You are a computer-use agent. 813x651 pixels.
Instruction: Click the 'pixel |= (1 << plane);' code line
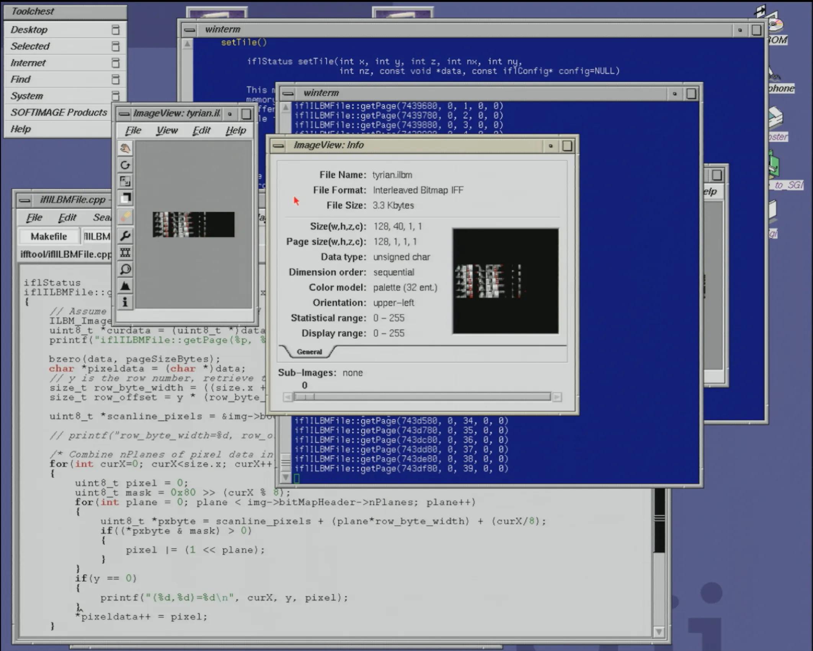[x=195, y=550]
